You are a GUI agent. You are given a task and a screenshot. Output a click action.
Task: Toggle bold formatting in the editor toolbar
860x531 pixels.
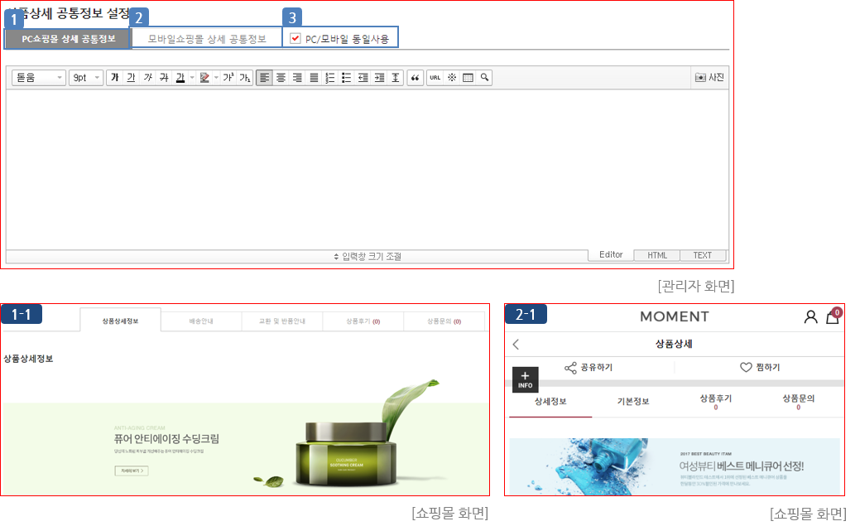[115, 78]
